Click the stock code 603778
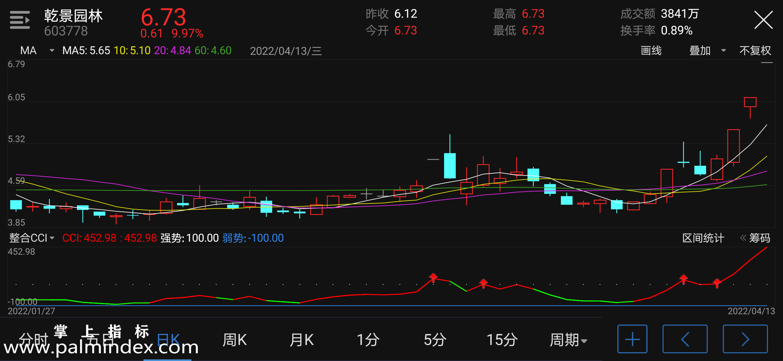The width and height of the screenshot is (783, 361). click(x=66, y=31)
